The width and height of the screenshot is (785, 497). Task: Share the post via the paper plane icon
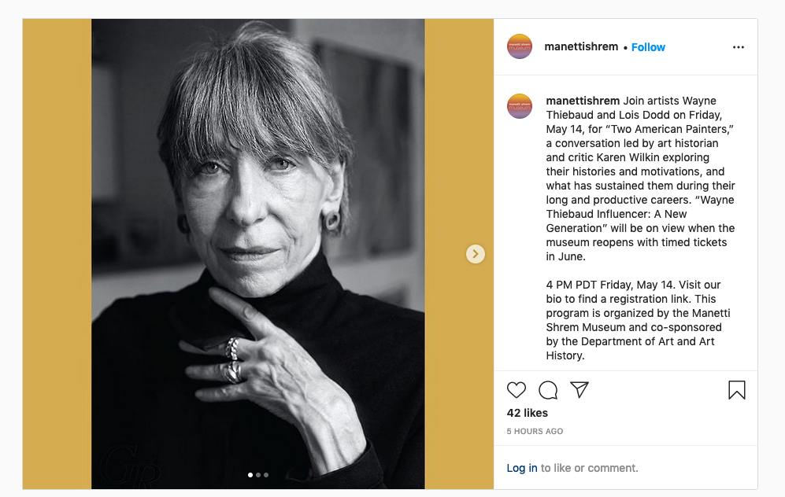coord(579,390)
